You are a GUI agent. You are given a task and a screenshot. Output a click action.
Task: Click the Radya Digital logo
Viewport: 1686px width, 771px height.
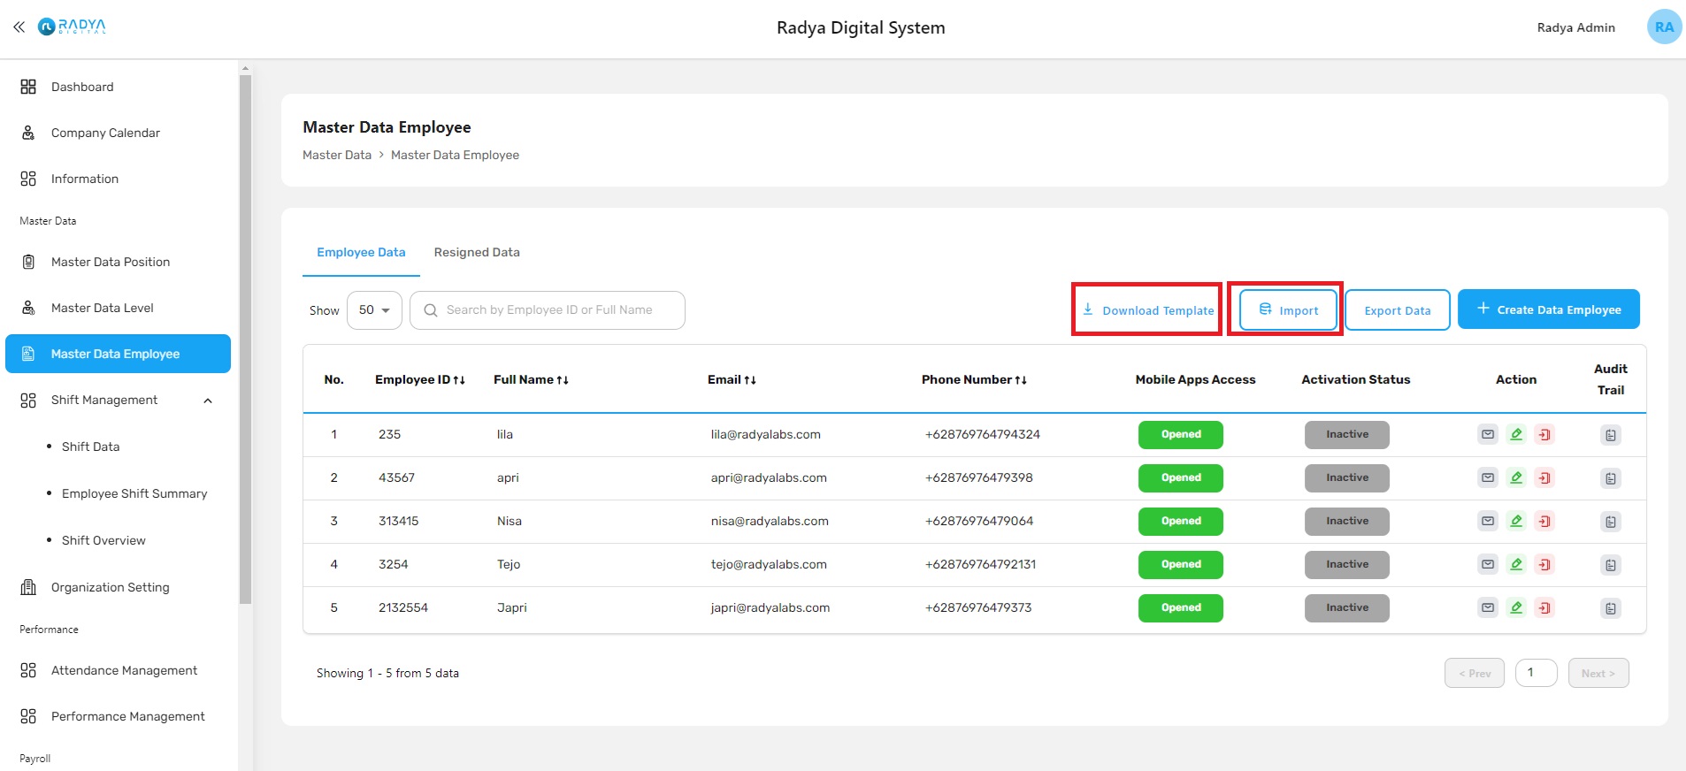click(x=72, y=27)
